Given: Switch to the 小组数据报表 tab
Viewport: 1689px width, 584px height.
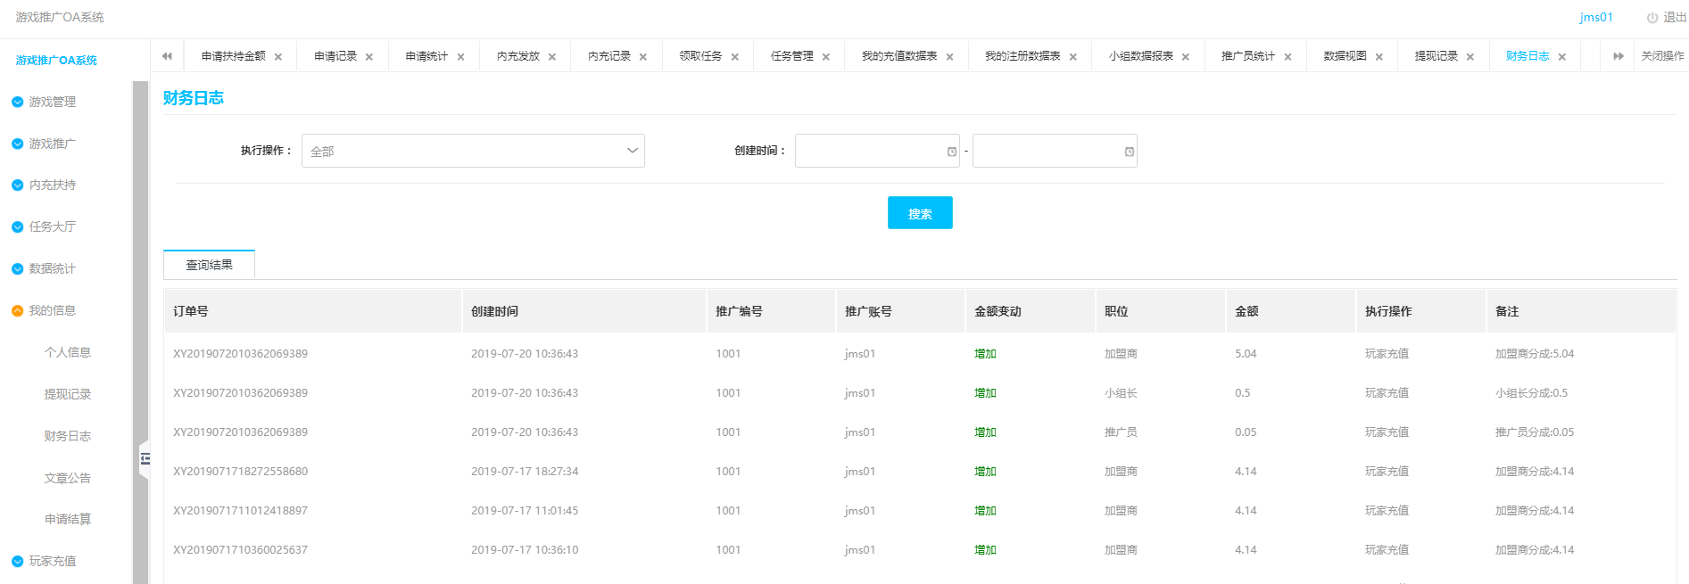Looking at the screenshot, I should click(1140, 56).
